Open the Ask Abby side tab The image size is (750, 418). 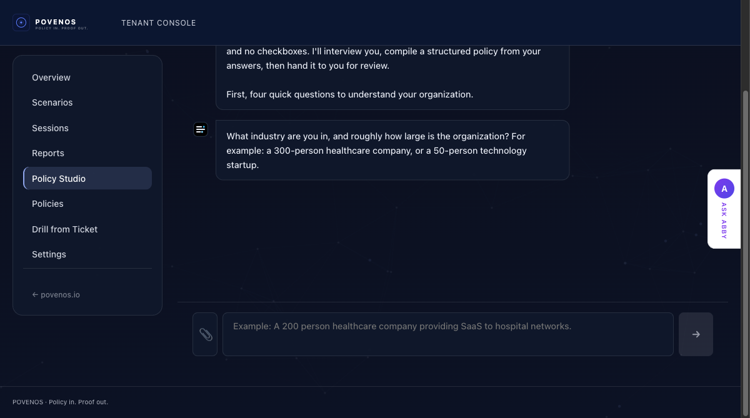click(x=724, y=220)
